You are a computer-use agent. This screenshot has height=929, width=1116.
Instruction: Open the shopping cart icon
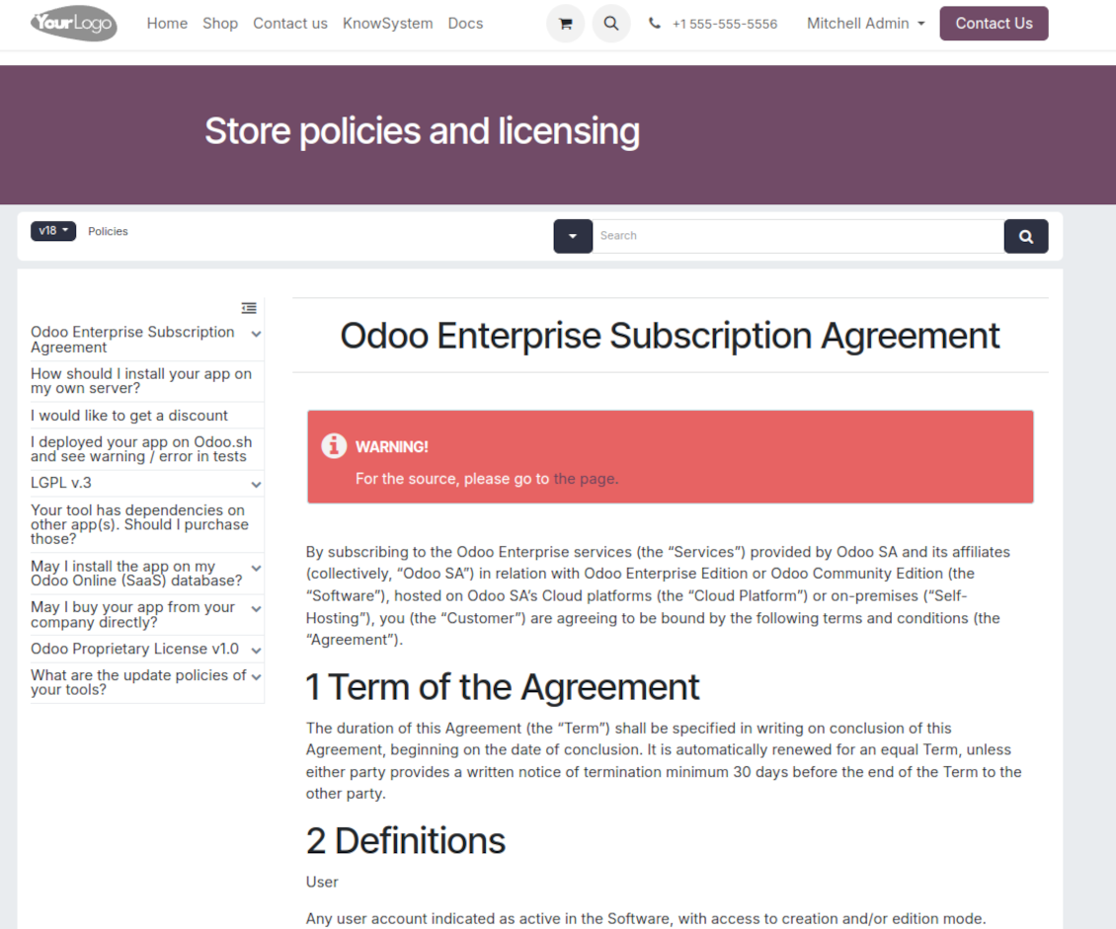pos(565,24)
